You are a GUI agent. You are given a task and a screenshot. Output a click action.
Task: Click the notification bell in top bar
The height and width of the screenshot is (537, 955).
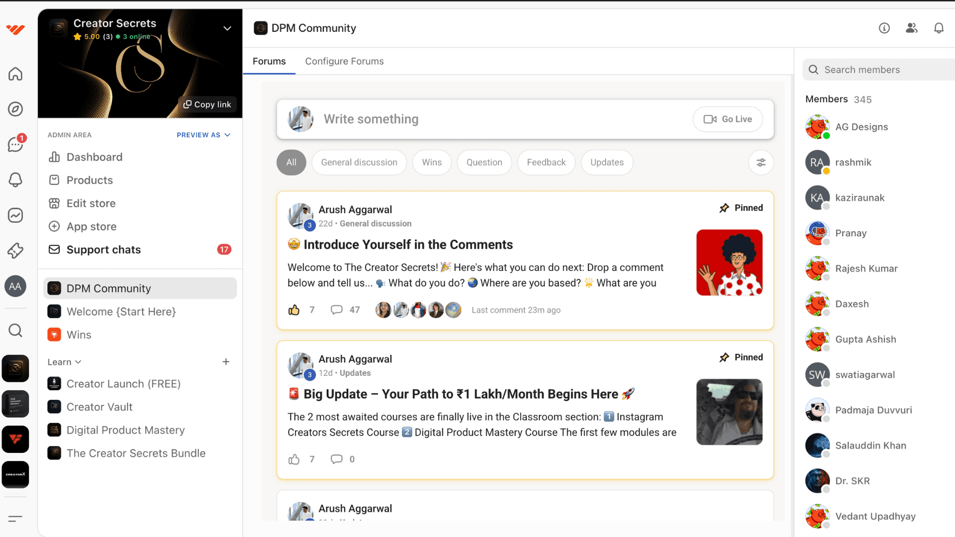tap(938, 28)
